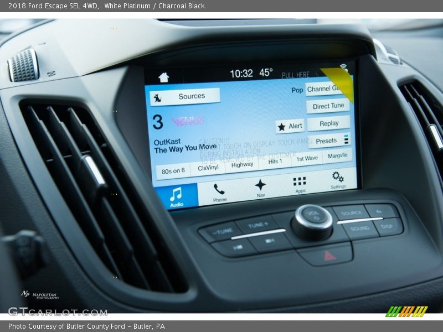
Task: Tap the Venus channel logo
Action: [x=187, y=121]
